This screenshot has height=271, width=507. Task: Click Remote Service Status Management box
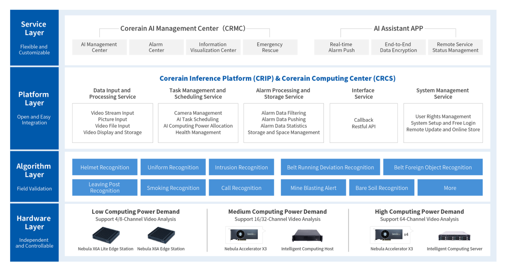455,47
